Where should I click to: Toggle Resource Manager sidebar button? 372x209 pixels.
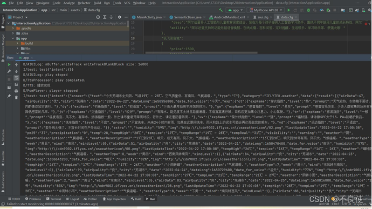point(3,48)
